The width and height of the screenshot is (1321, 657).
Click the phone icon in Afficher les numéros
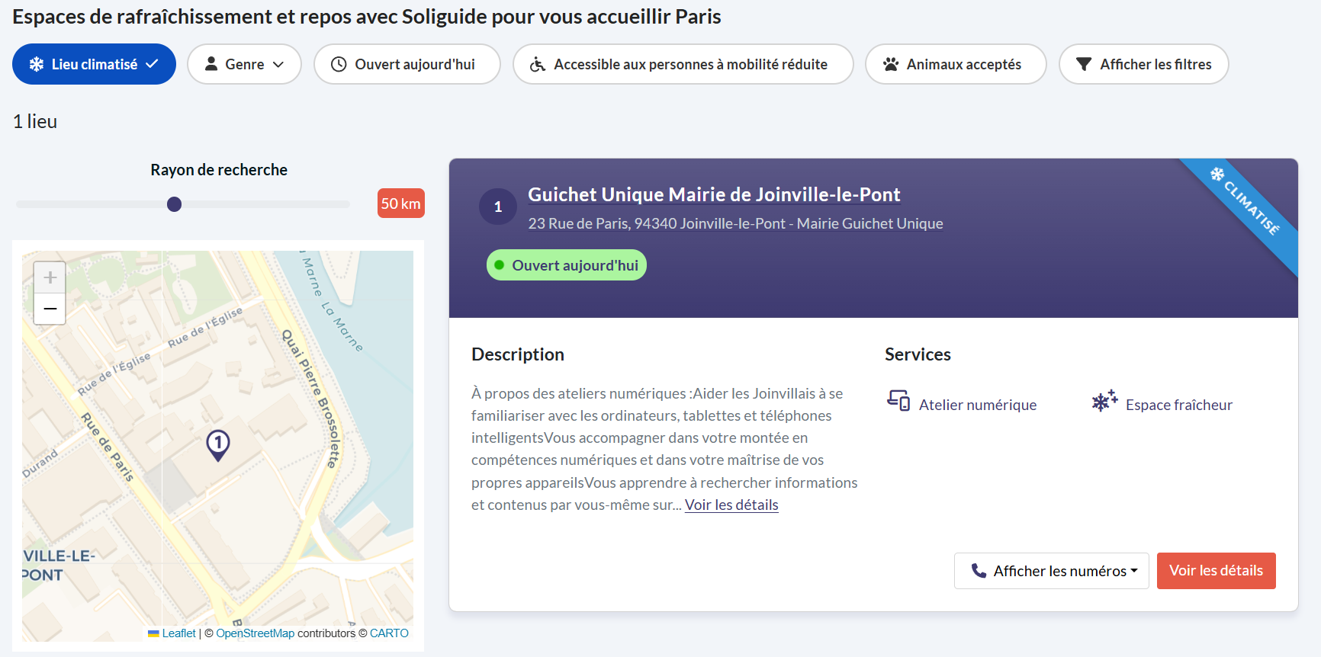979,570
